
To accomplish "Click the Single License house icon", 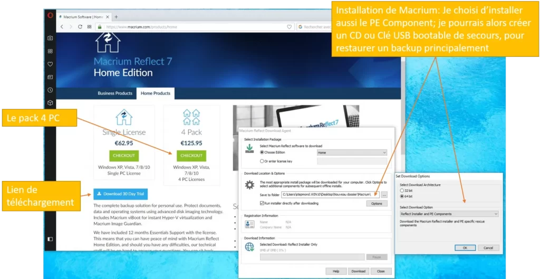I will coord(123,117).
